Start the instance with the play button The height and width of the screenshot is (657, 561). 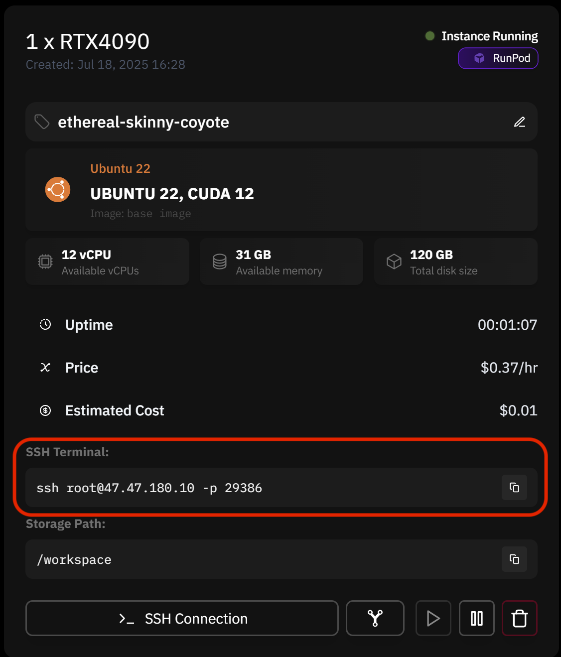433,618
